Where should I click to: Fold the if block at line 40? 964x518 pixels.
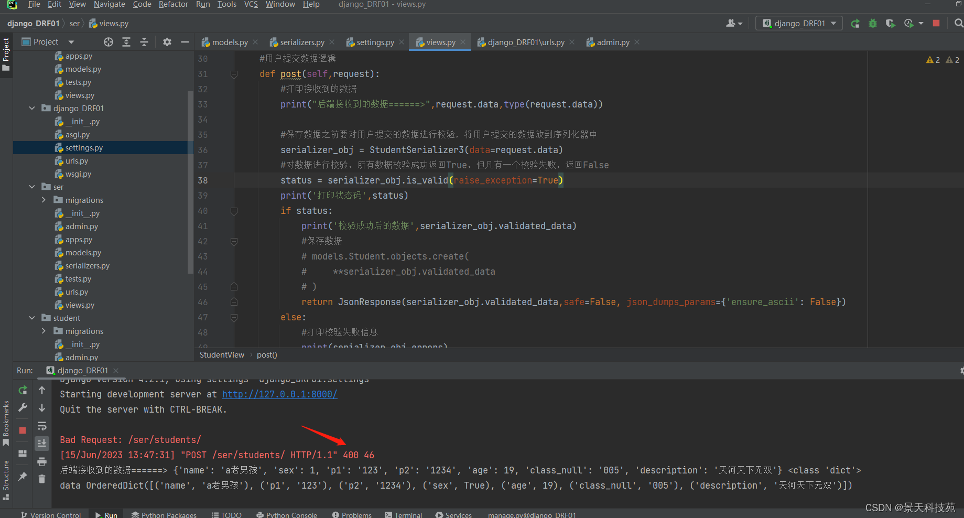tap(234, 211)
